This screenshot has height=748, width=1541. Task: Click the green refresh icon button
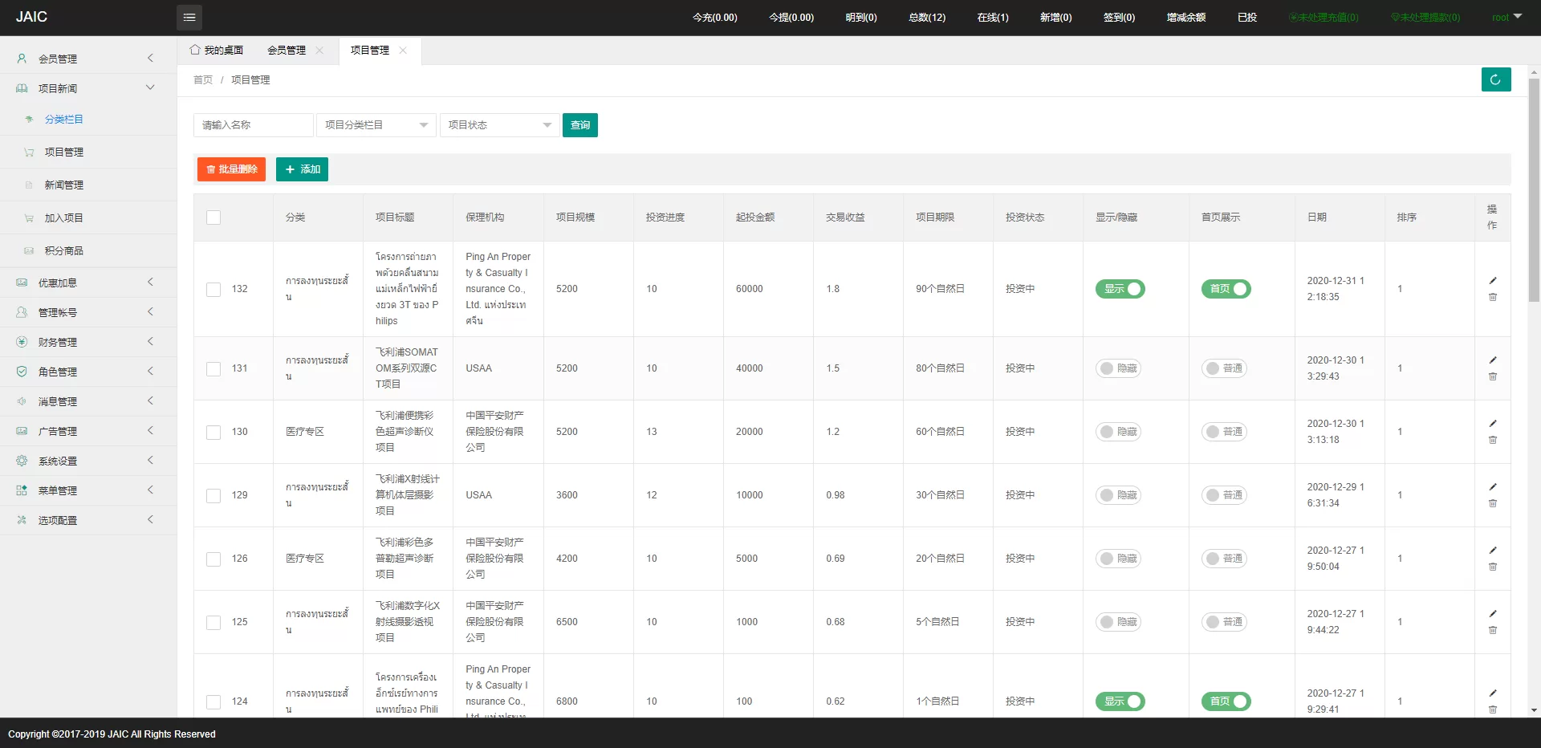click(1495, 79)
